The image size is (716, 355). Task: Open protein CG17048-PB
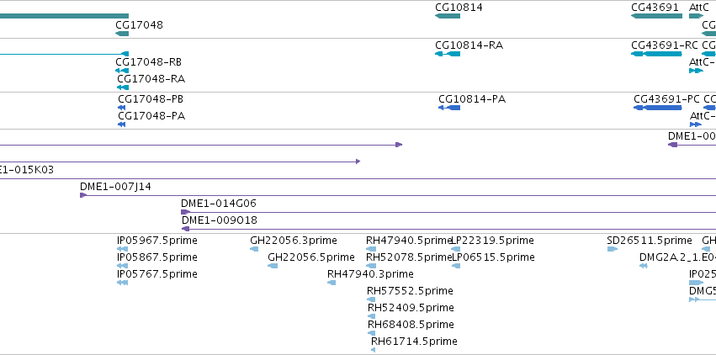coord(151,99)
